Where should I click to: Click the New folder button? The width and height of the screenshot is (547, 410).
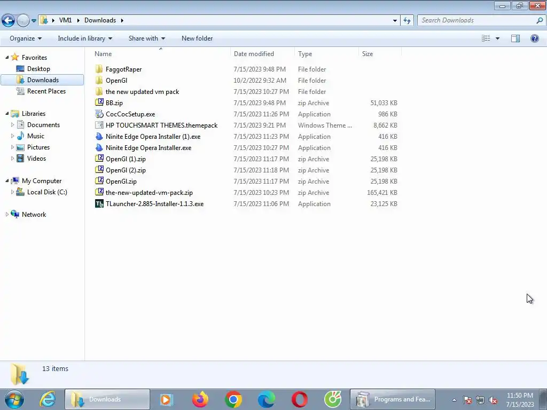tap(197, 38)
